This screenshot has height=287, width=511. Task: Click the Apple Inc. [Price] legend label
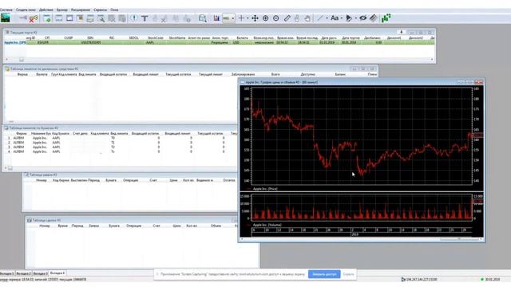(x=265, y=189)
